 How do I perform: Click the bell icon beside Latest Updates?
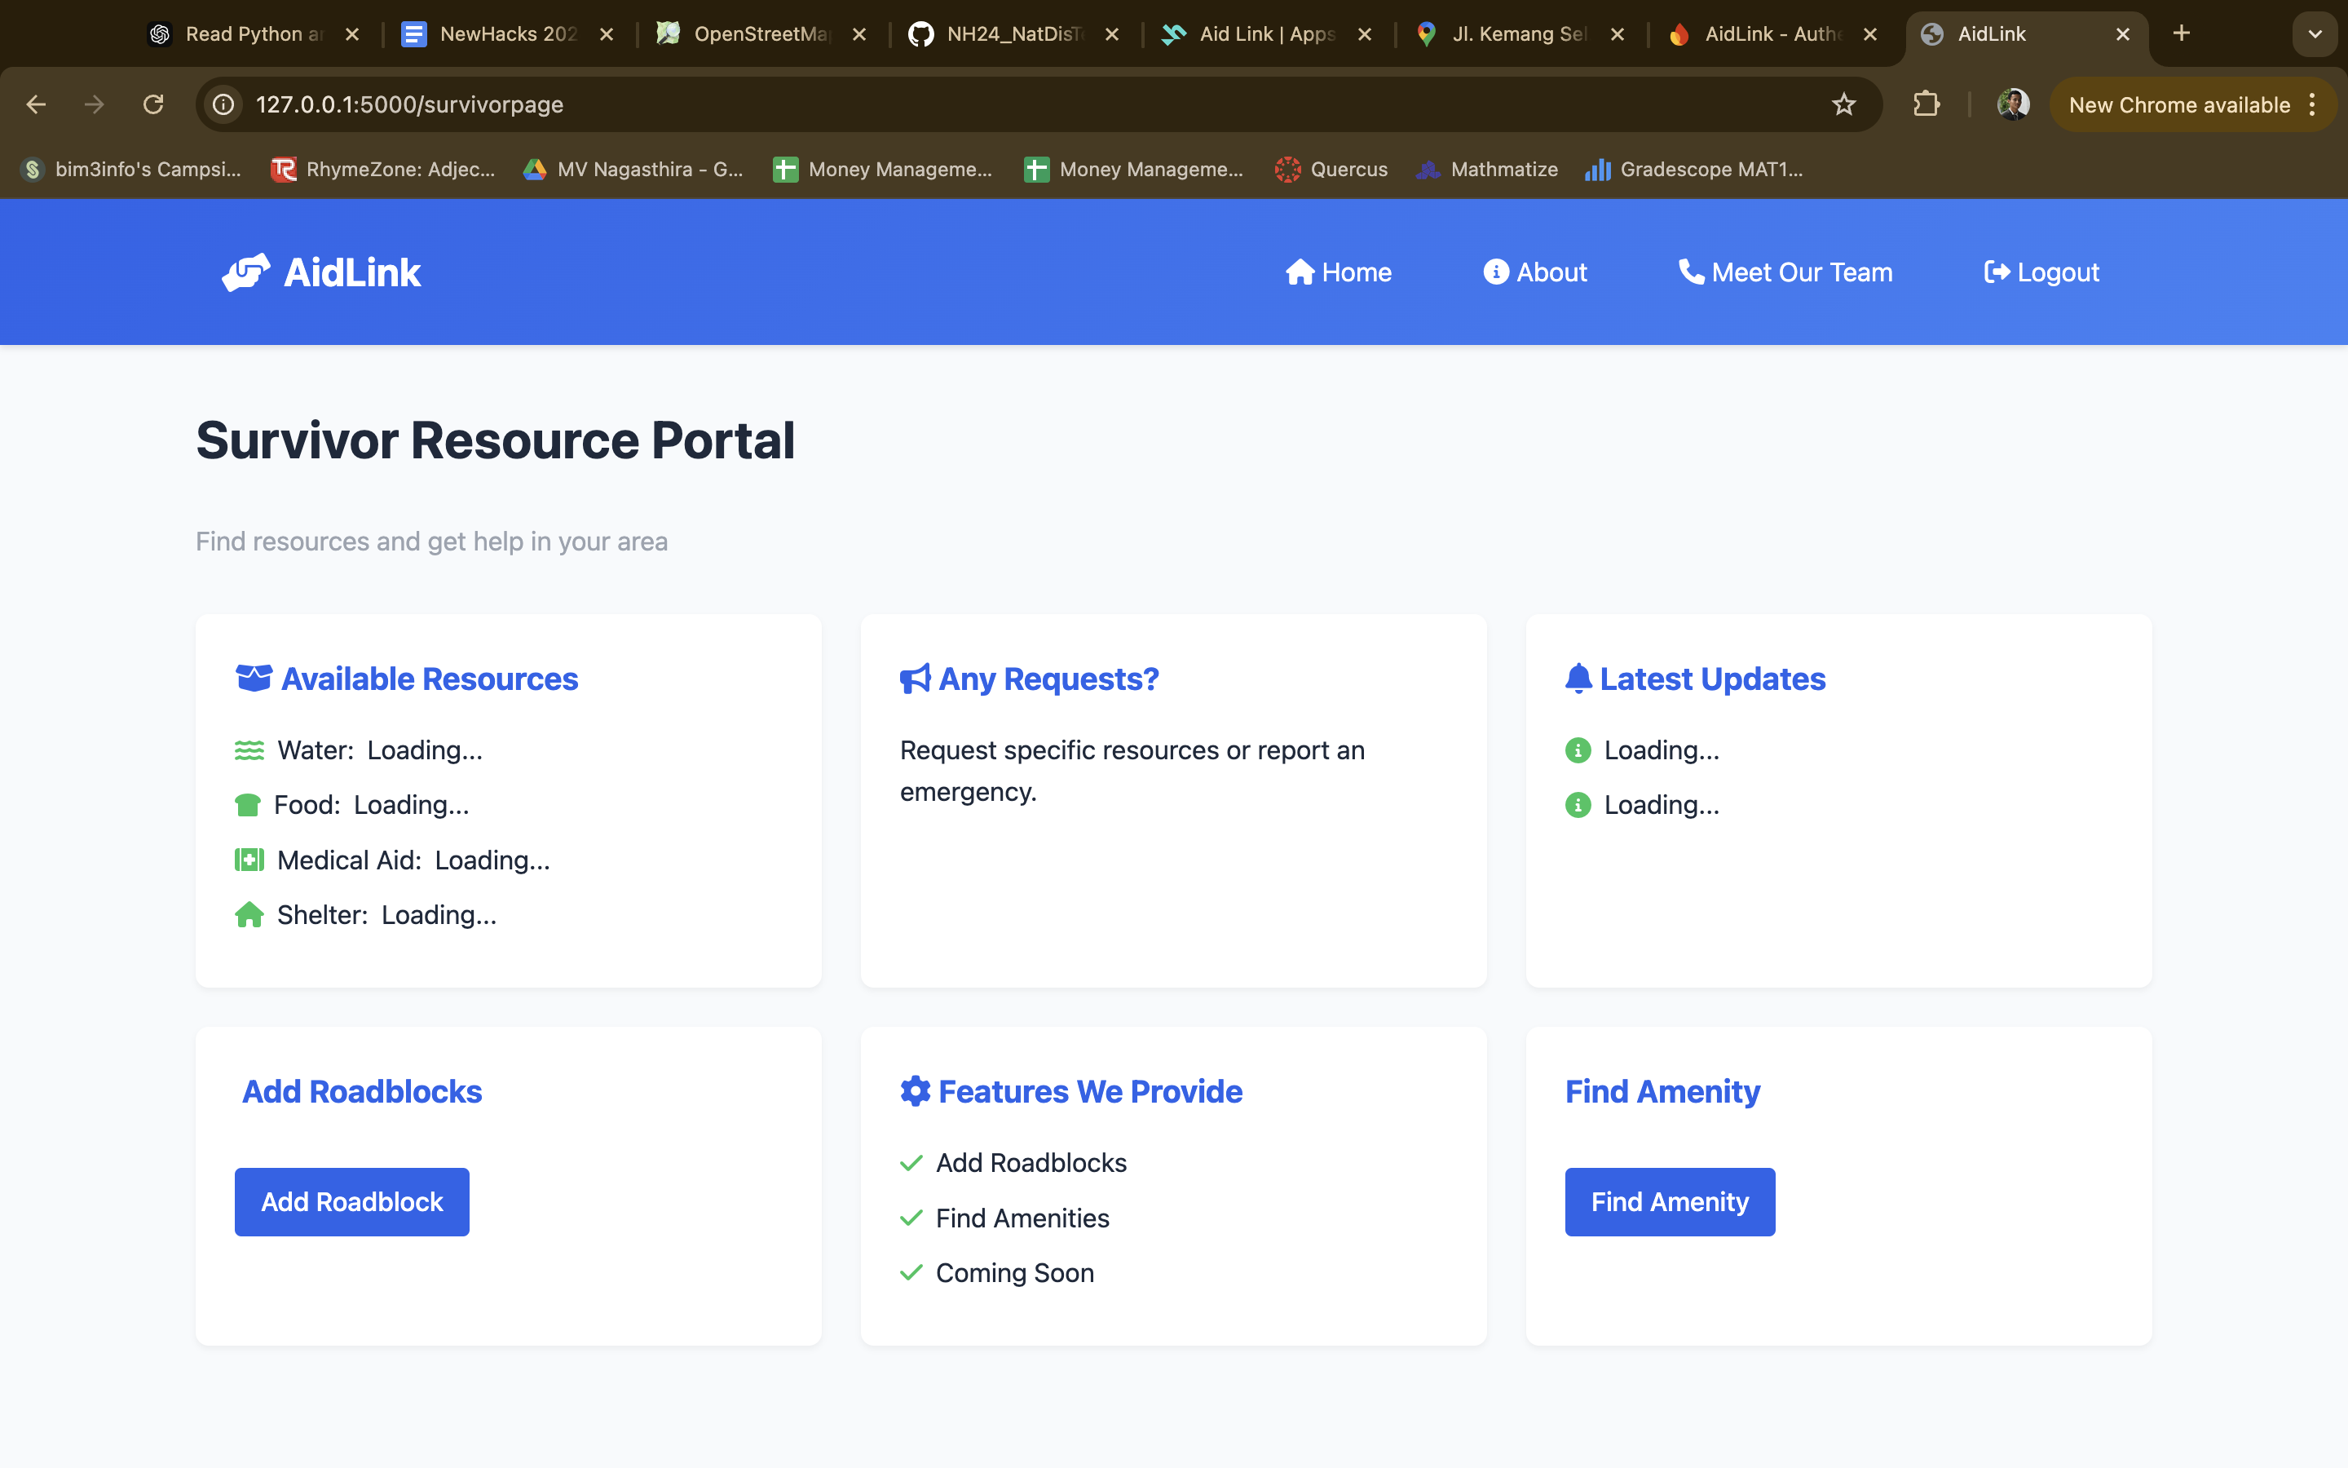[1578, 679]
